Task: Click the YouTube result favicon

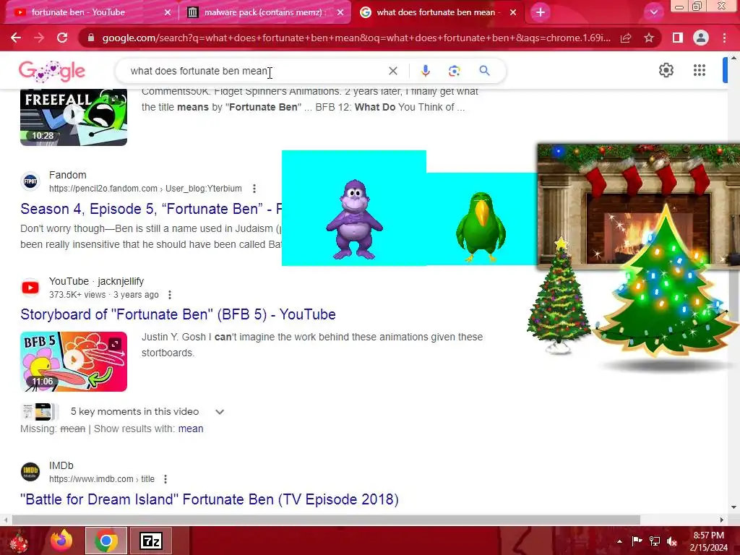Action: point(30,288)
